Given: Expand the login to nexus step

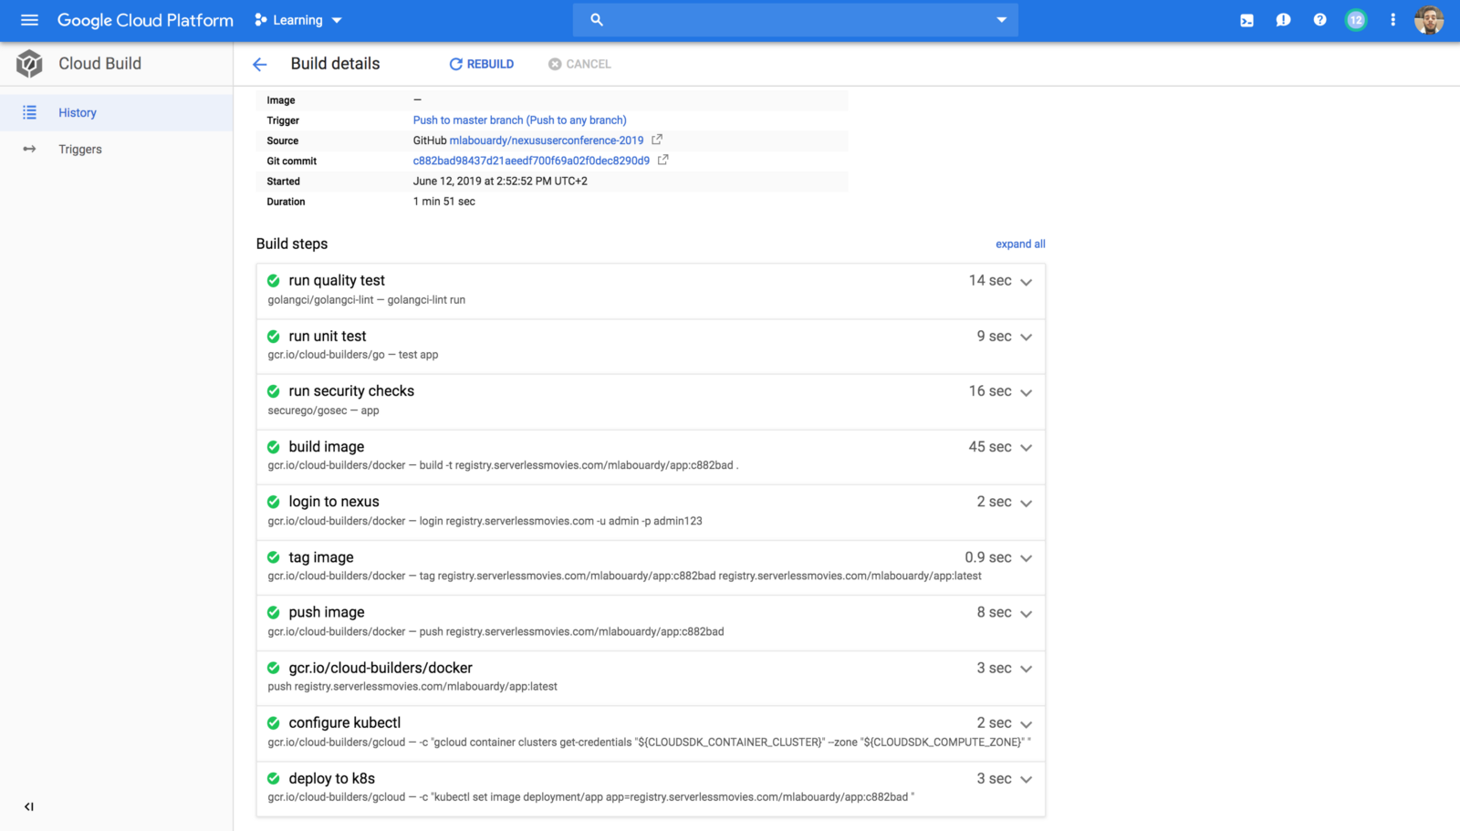Looking at the screenshot, I should click(1027, 504).
